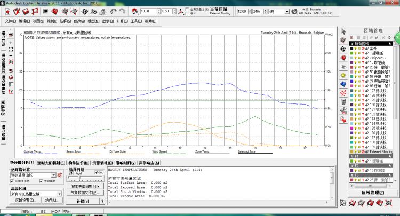Image resolution: width=400 pixels, height=216 pixels.
Task: Click the 区域管理(Z)... button
Action: click(x=374, y=193)
